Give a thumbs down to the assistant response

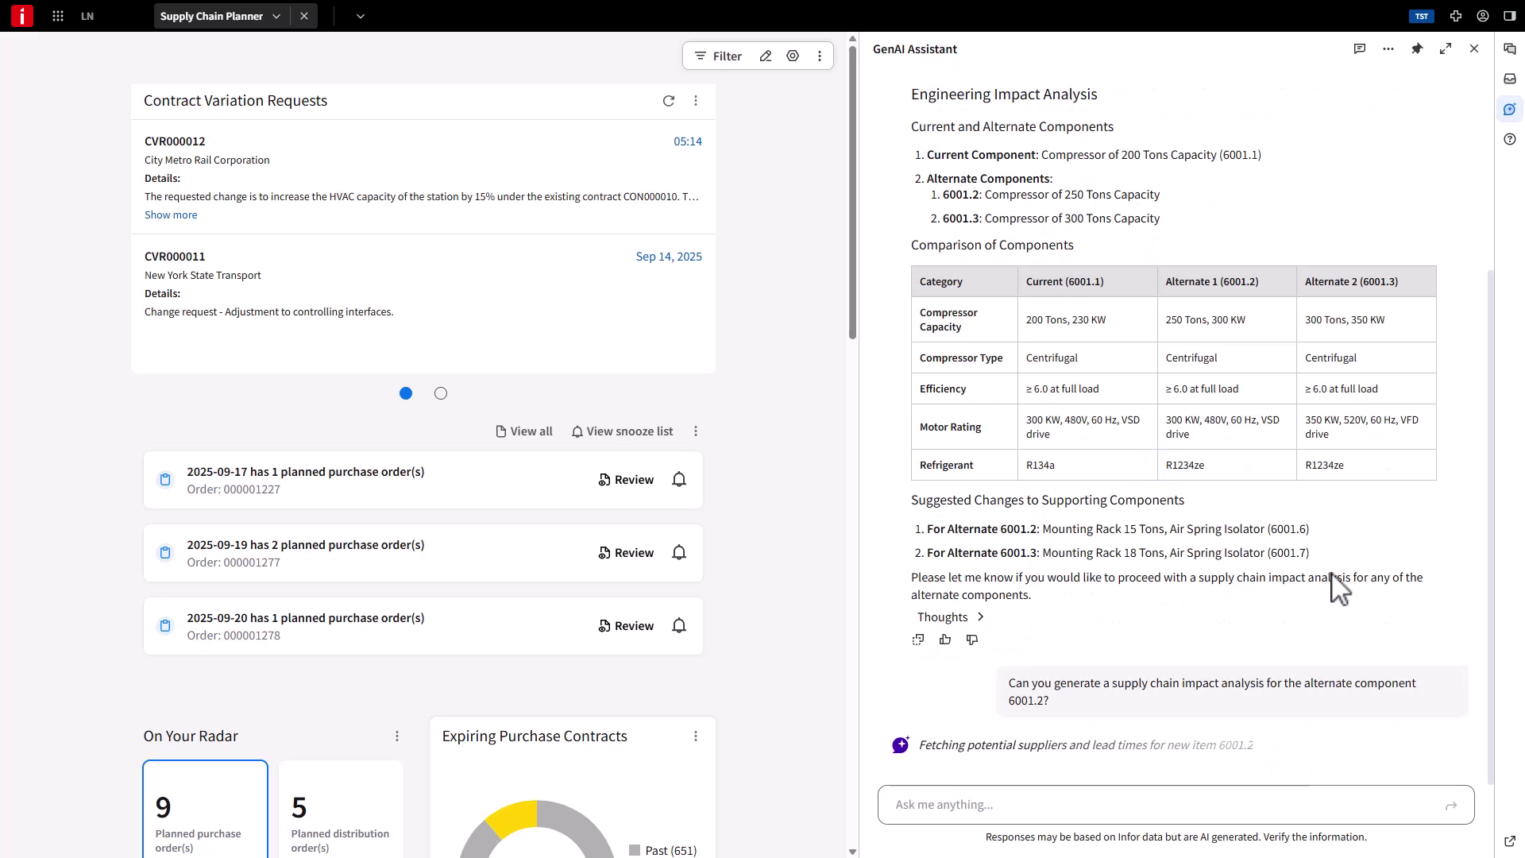pyautogui.click(x=972, y=640)
